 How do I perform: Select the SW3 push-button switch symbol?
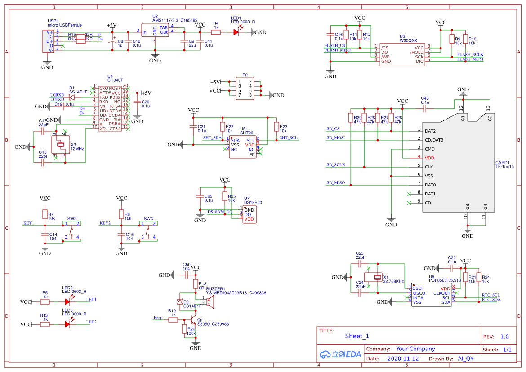coord(148,230)
